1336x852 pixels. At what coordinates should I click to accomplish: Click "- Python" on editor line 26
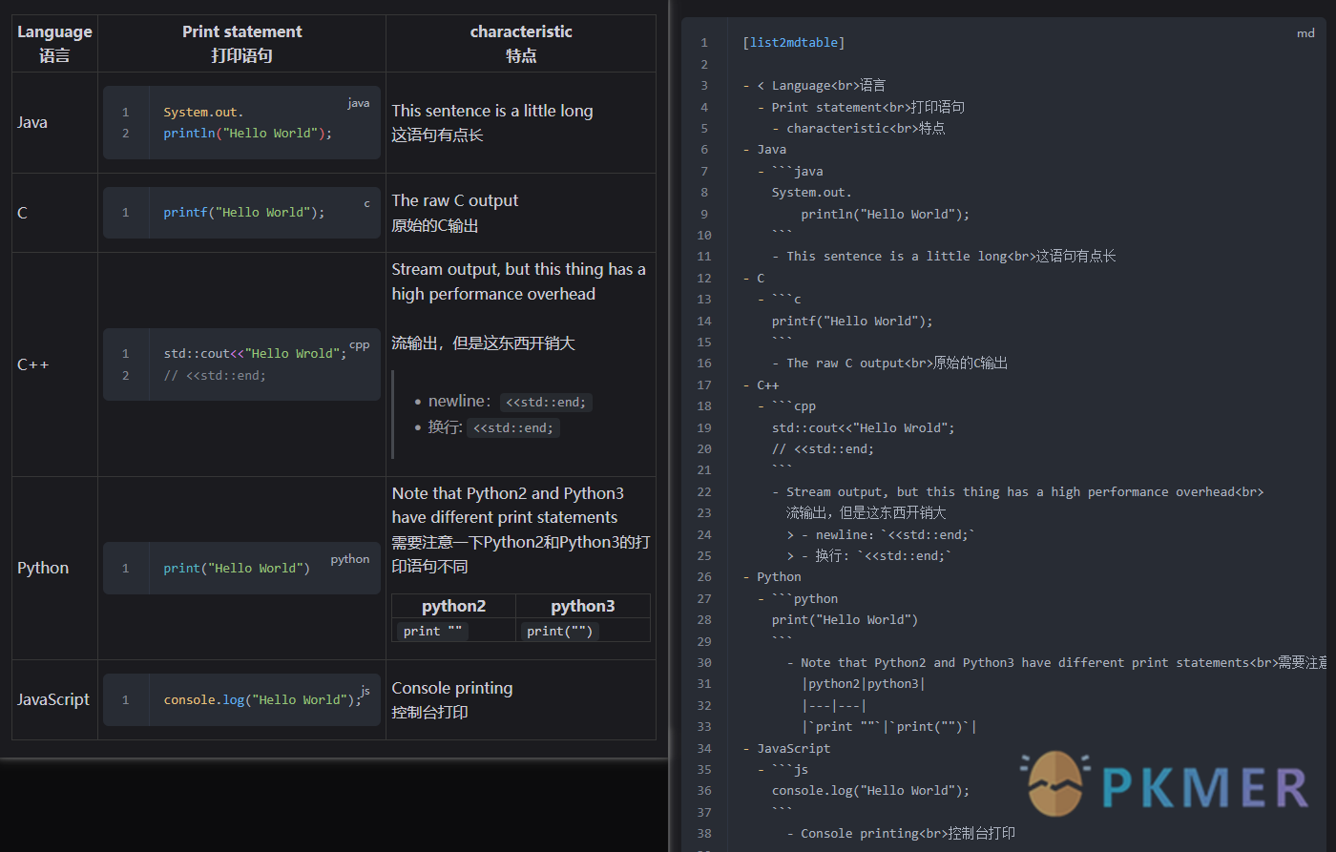(x=772, y=577)
